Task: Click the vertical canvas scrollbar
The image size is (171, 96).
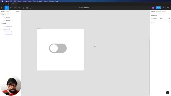Action: (x=149, y=67)
